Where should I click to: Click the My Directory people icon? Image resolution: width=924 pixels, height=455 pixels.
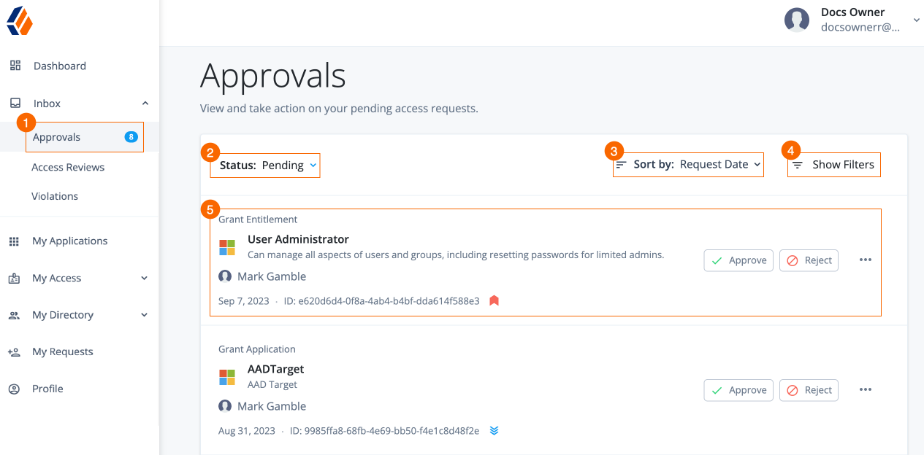click(x=15, y=314)
